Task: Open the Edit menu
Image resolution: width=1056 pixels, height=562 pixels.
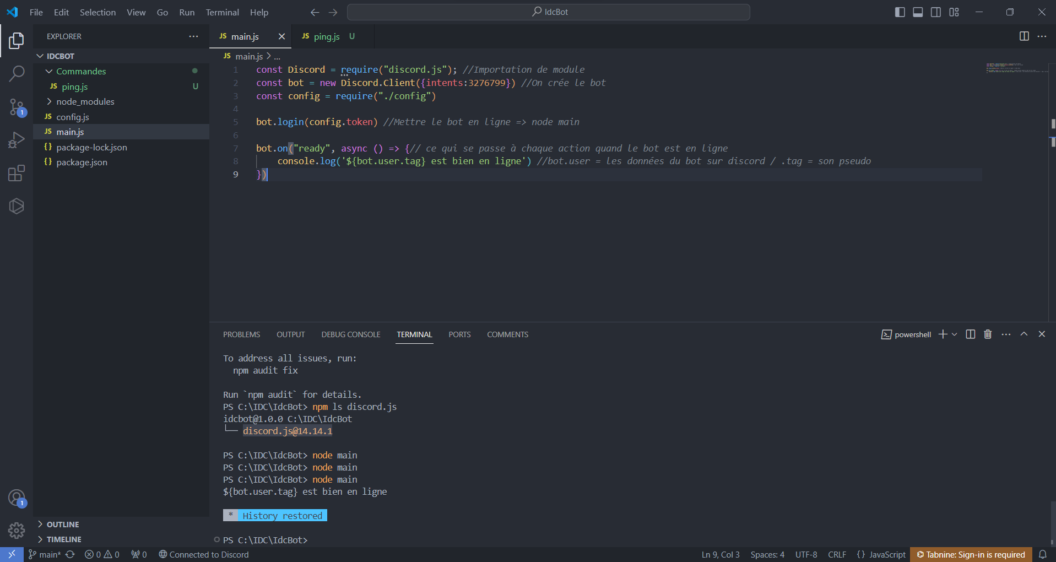Action: tap(61, 12)
